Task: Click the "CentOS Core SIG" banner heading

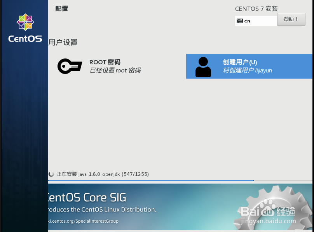Action: 87,198
